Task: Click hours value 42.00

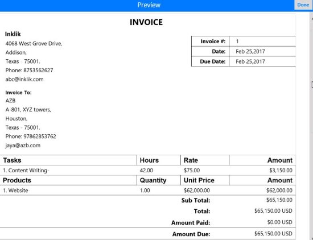Action: (x=146, y=171)
